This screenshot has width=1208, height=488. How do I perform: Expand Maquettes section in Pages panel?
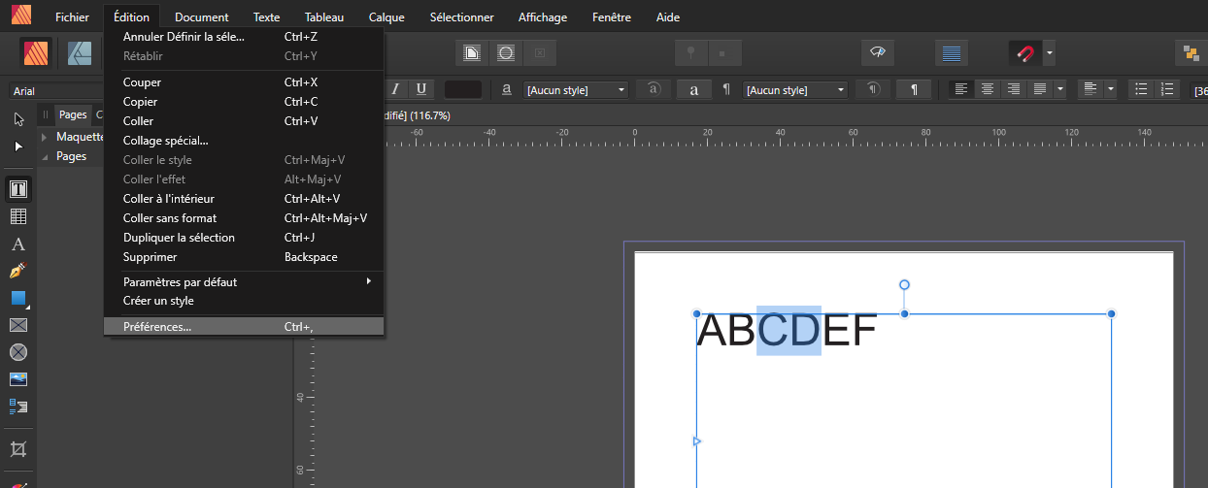pyautogui.click(x=44, y=137)
